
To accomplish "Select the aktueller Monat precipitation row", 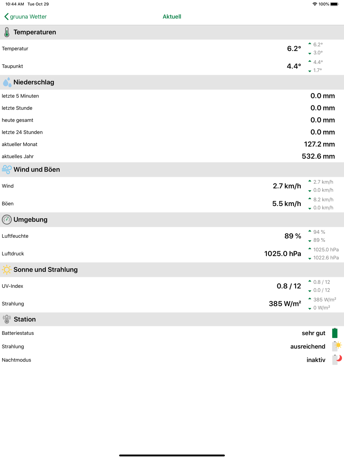I will [x=172, y=144].
